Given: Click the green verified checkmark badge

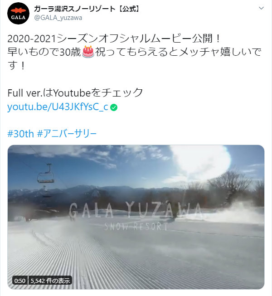Looking at the screenshot, I should [x=114, y=107].
